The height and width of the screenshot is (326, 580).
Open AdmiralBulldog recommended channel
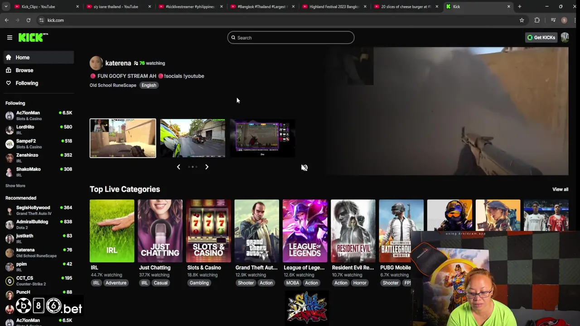(39, 224)
